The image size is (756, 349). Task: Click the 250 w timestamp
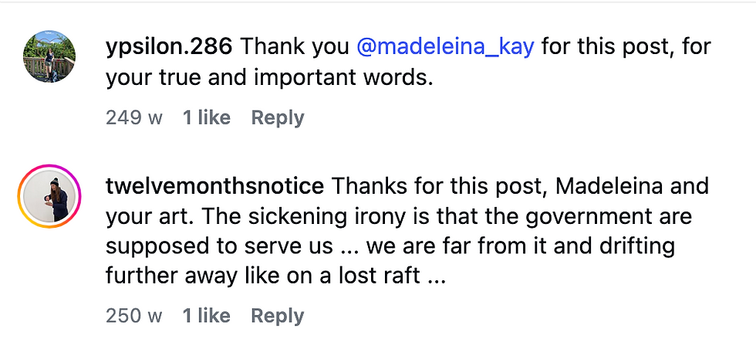click(134, 316)
